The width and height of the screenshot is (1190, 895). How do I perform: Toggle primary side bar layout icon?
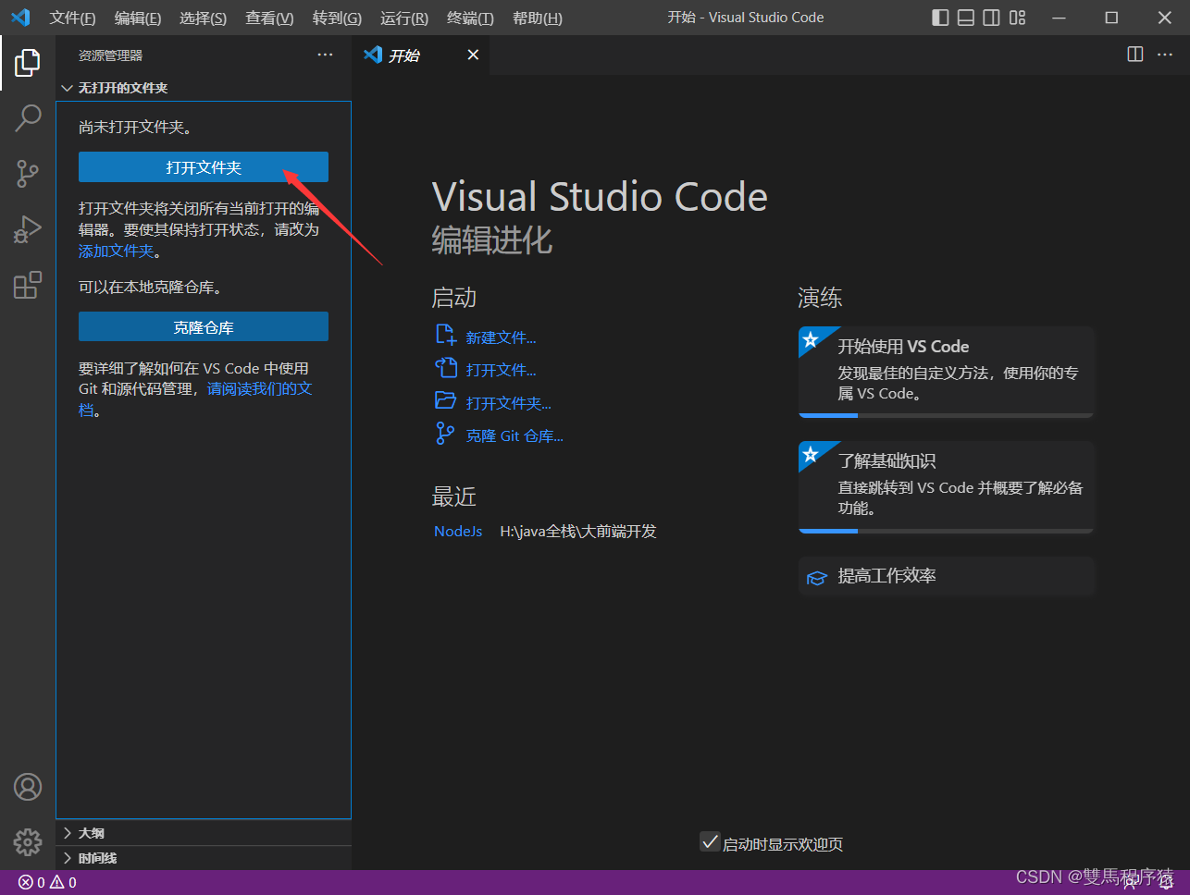coord(940,18)
